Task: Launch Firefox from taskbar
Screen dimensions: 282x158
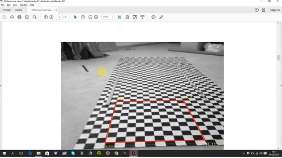Action: pos(108,153)
